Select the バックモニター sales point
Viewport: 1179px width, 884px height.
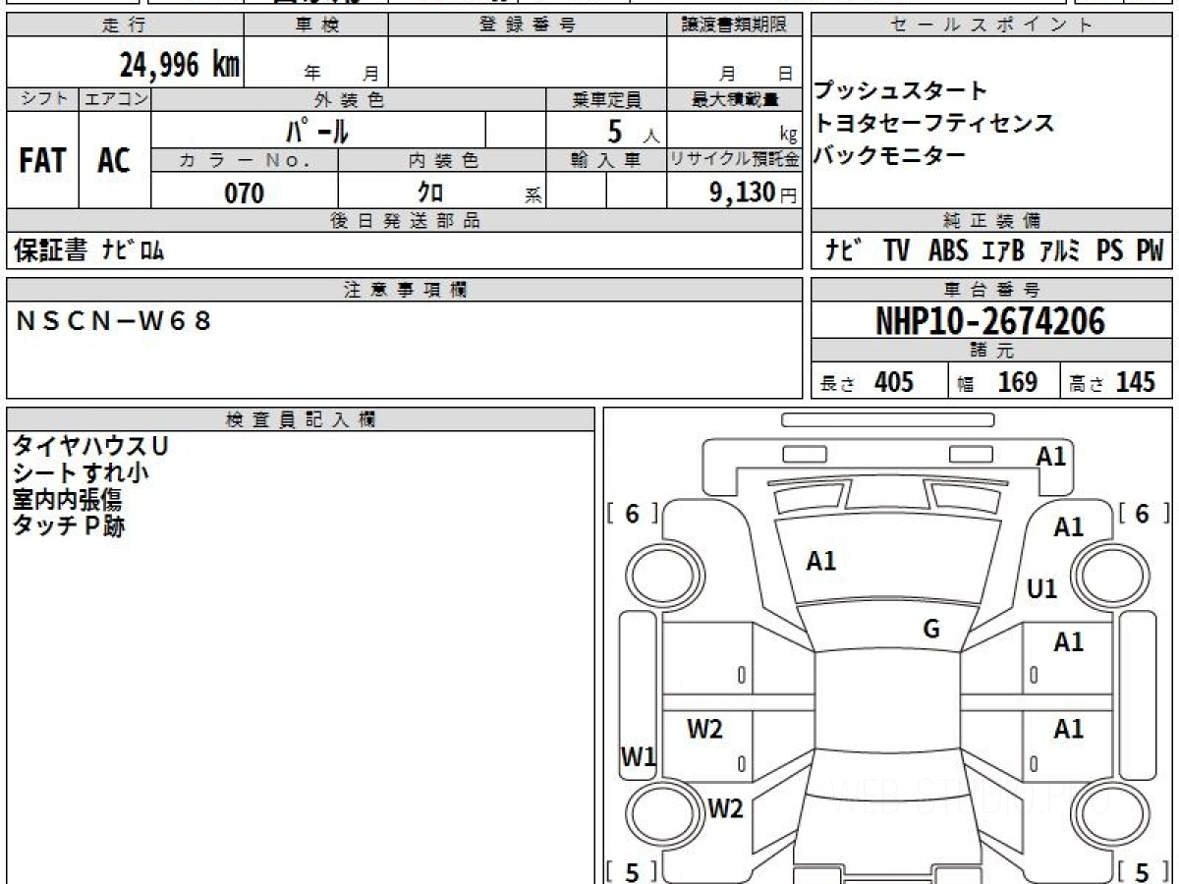pos(889,154)
